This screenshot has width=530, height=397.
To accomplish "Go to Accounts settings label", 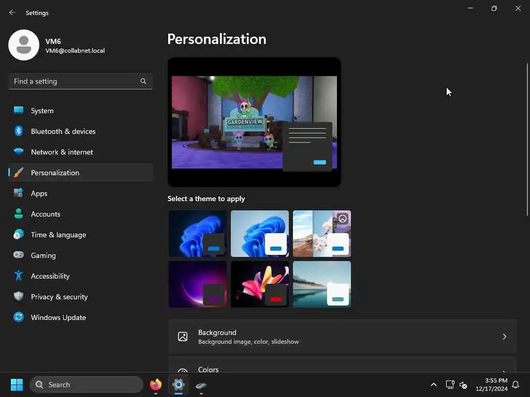I will 46,214.
